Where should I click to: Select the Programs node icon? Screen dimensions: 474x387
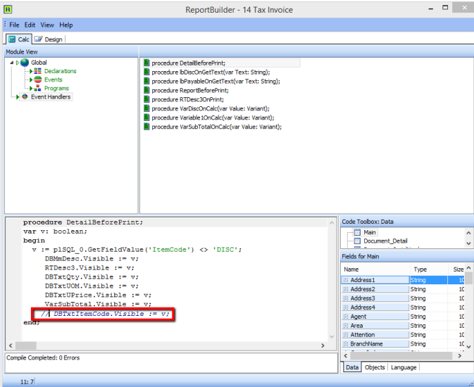pyautogui.click(x=38, y=88)
